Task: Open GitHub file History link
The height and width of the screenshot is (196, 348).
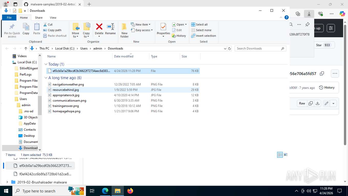Action: point(327,88)
